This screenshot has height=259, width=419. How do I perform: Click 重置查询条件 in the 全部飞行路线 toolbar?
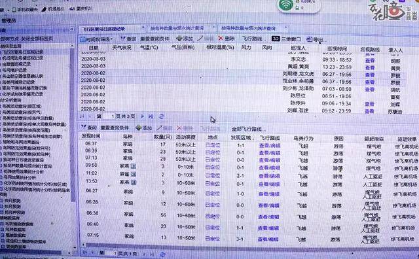[x=115, y=128]
